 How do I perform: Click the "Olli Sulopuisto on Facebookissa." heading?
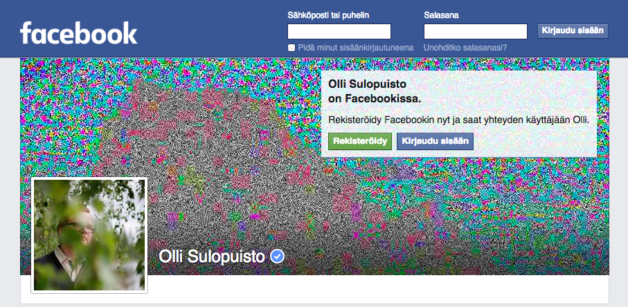(375, 91)
